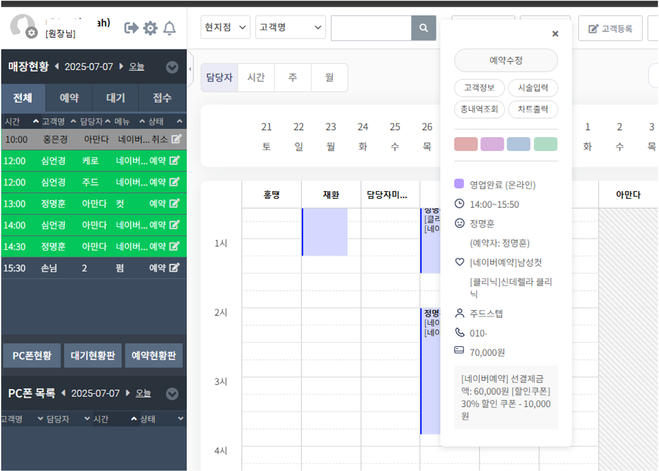
Task: Edit the 12:00 심언경 케로 reservation
Action: coord(174,160)
